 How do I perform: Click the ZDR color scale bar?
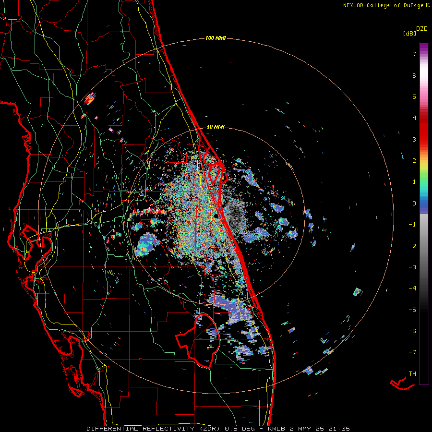pos(424,213)
